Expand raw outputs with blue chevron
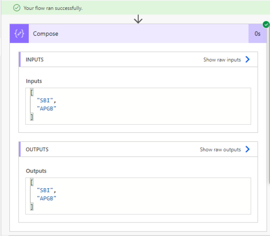Image resolution: width=270 pixels, height=236 pixels. click(x=247, y=149)
